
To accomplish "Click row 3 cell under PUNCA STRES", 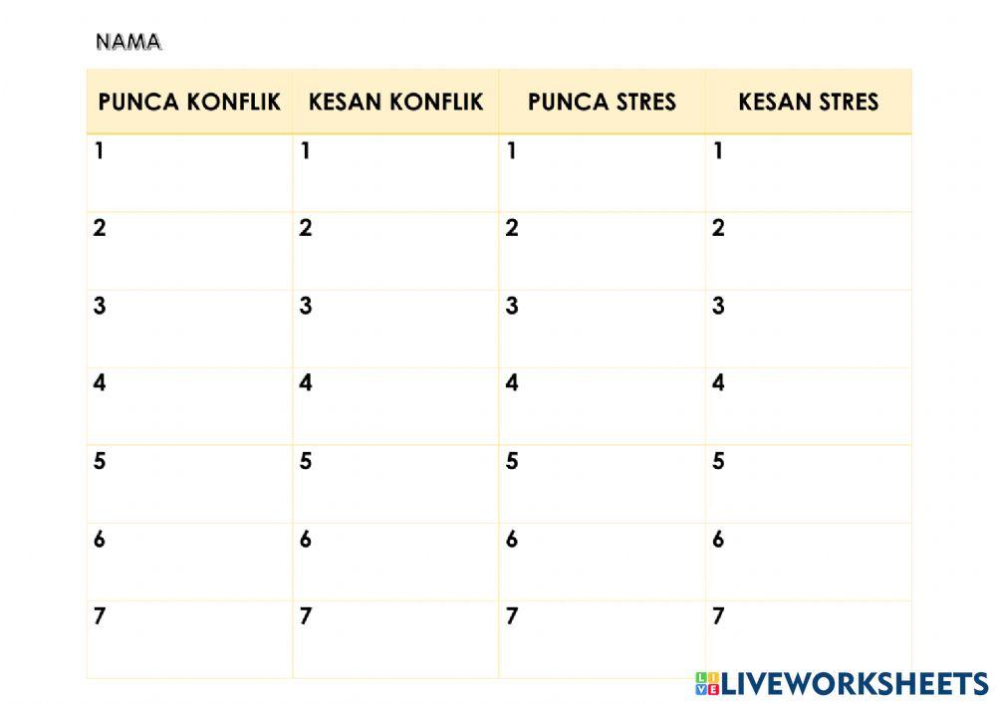I will point(602,329).
